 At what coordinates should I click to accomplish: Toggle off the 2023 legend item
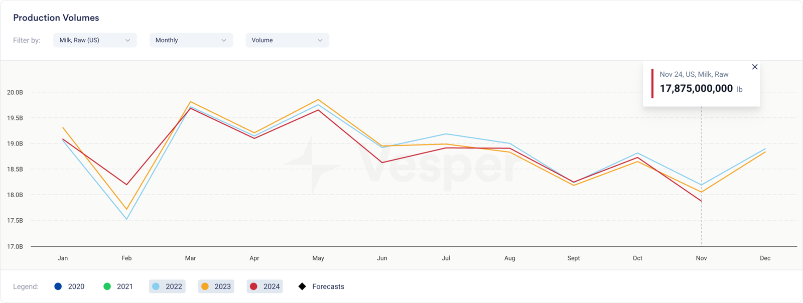[x=216, y=286]
